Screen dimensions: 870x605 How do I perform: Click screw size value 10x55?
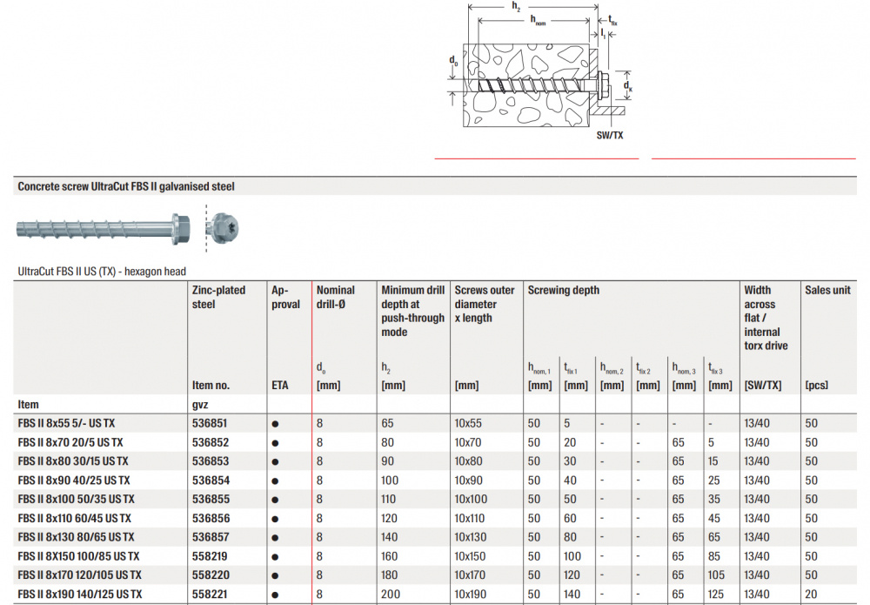(x=468, y=423)
